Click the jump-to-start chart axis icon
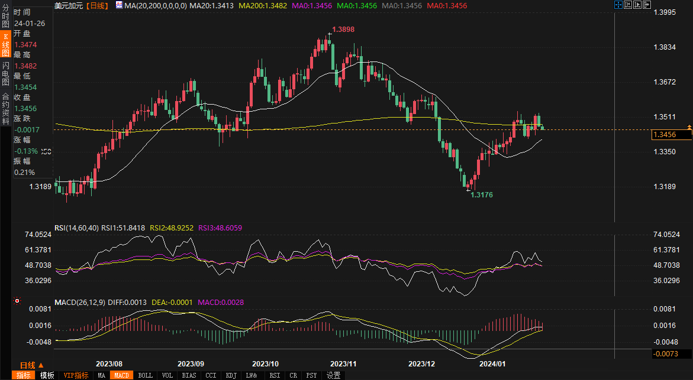The height and width of the screenshot is (380, 693). pyautogui.click(x=627, y=5)
